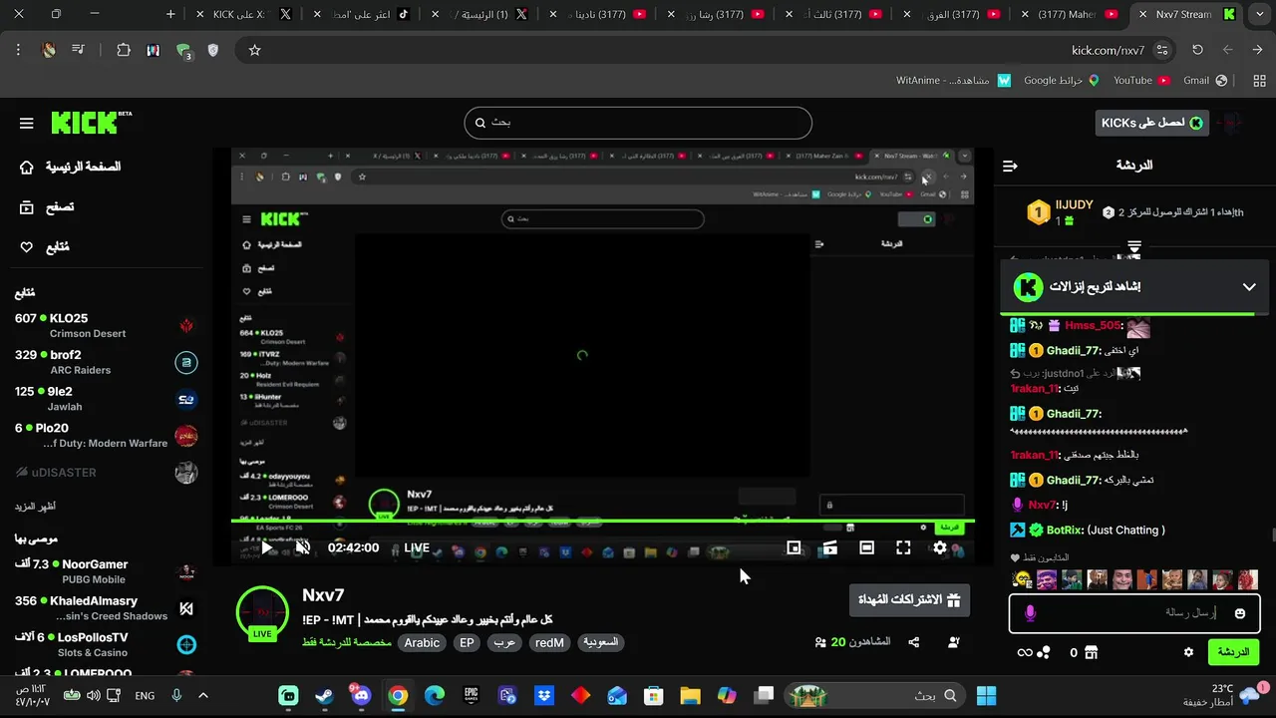This screenshot has width=1276, height=718.
Task: Open the browse icon in sidebar
Action: click(27, 207)
